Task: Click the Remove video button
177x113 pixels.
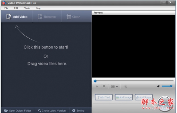Action: point(47,17)
